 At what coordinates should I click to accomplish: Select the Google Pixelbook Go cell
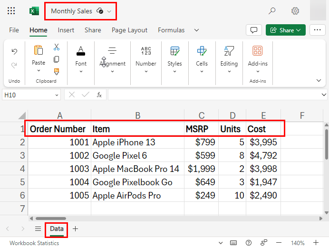click(x=138, y=182)
